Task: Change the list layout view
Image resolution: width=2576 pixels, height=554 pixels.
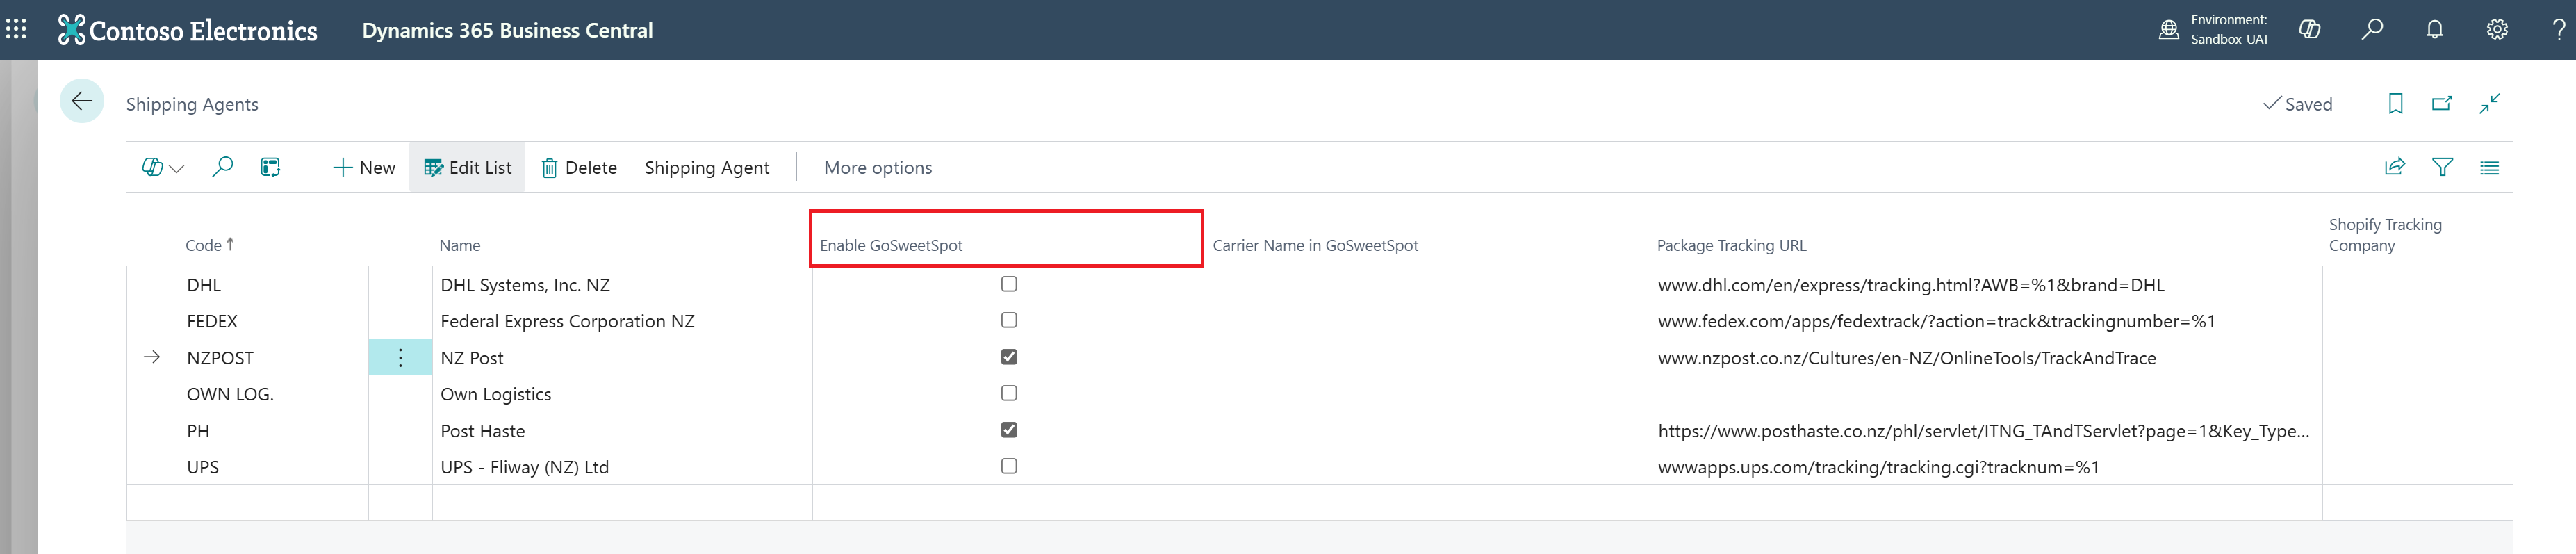Action: click(2489, 168)
